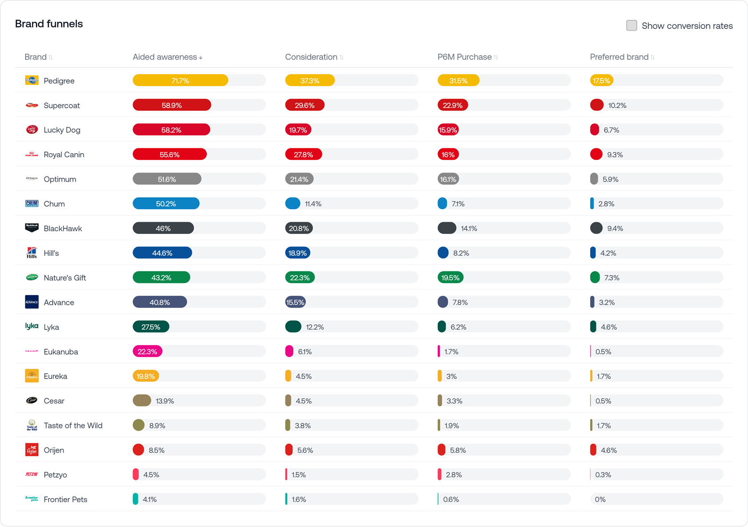Select the Petzyo brand logo

[32, 474]
